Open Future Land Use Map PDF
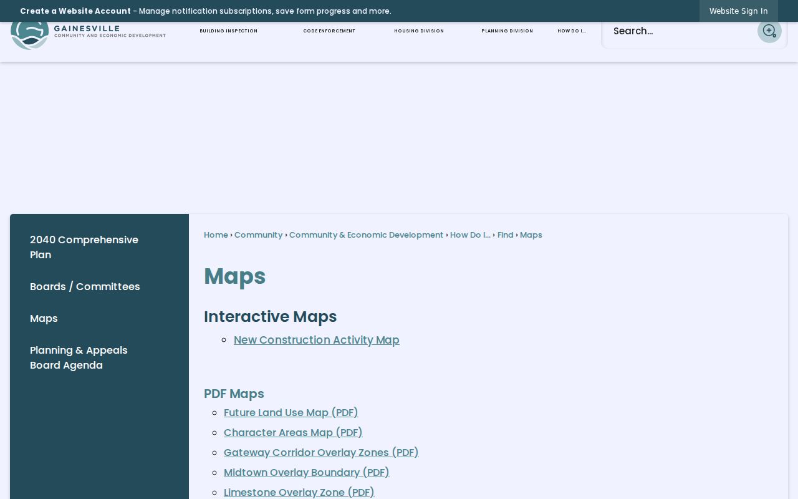 click(291, 412)
